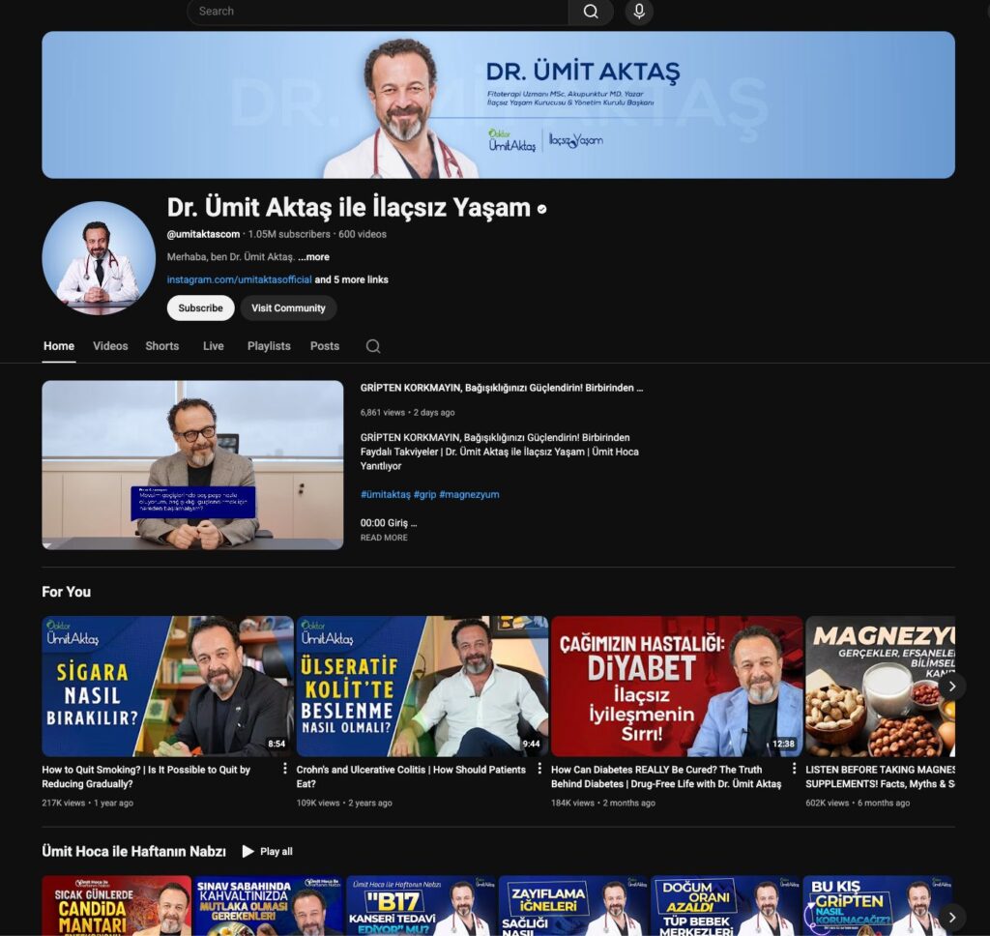Viewport: 990px width, 936px height.
Task: Expand featured video description READ MORE
Action: (384, 538)
